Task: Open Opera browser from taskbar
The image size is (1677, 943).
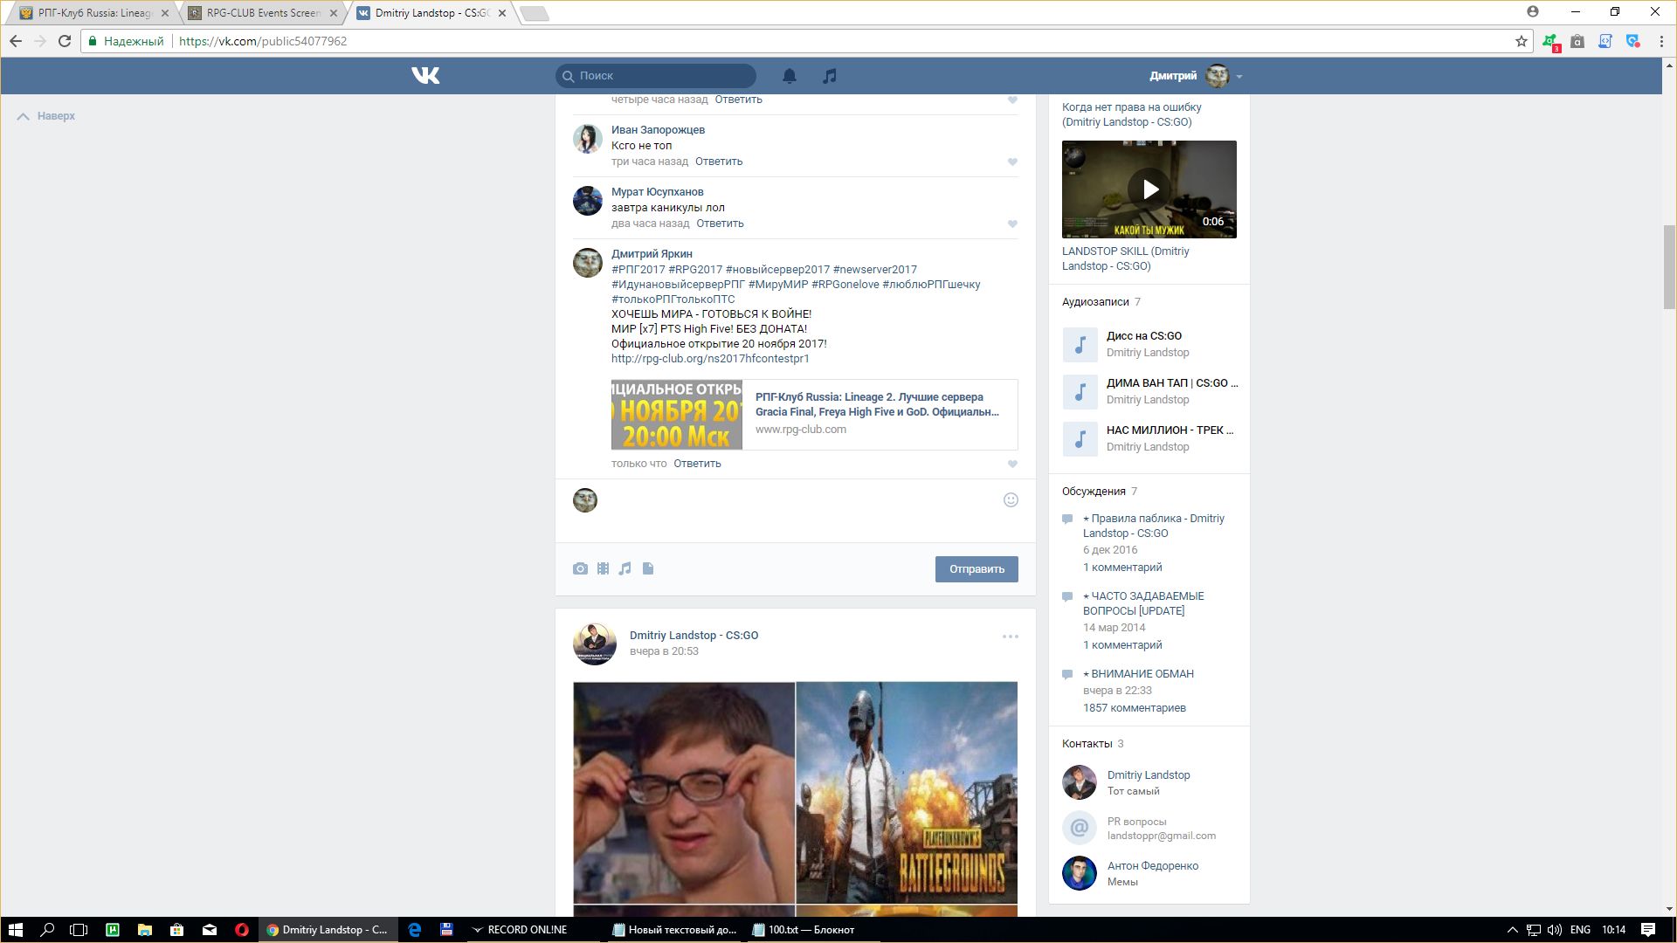Action: click(x=242, y=930)
